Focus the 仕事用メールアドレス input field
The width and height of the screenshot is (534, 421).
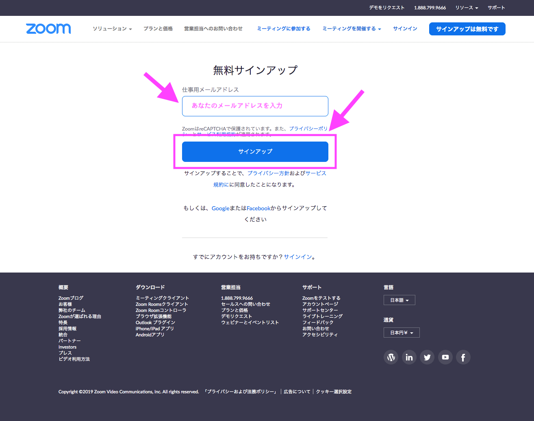[255, 106]
